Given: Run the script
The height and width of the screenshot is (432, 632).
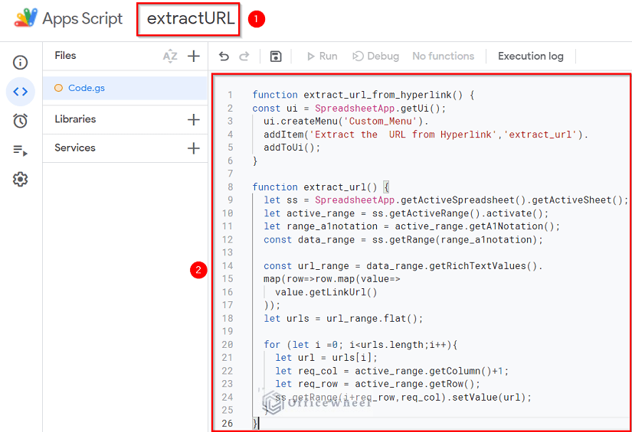Looking at the screenshot, I should click(x=321, y=56).
